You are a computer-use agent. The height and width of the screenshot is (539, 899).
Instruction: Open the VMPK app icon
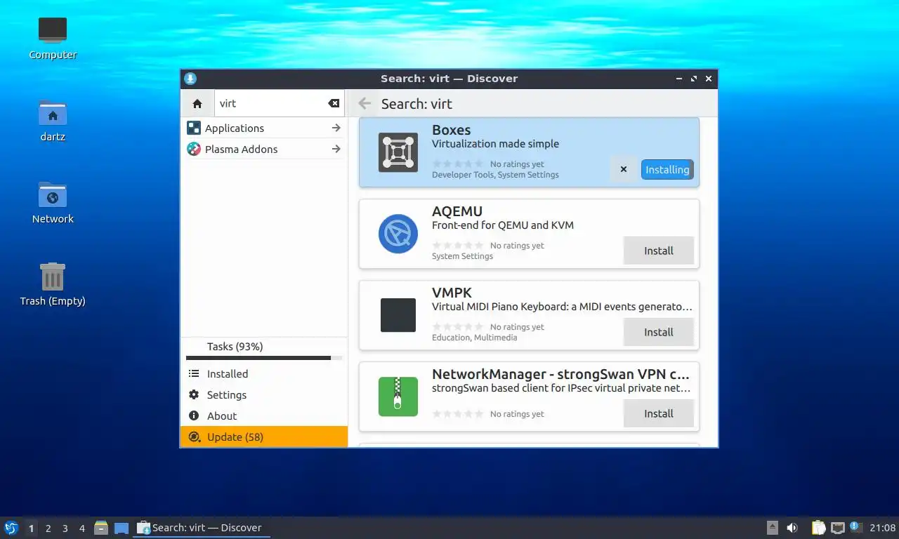click(x=398, y=315)
